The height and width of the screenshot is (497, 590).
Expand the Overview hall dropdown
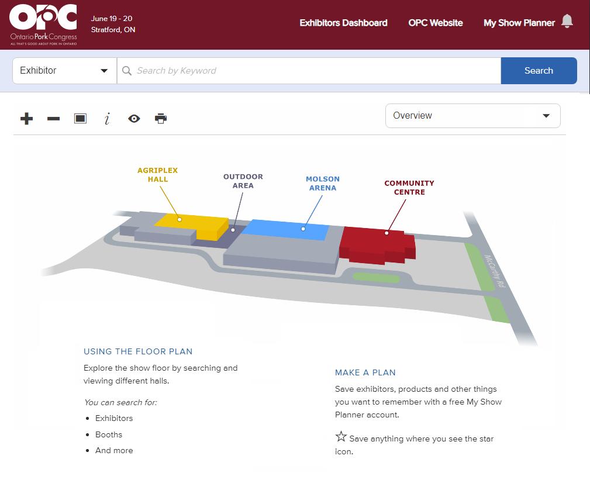(473, 116)
